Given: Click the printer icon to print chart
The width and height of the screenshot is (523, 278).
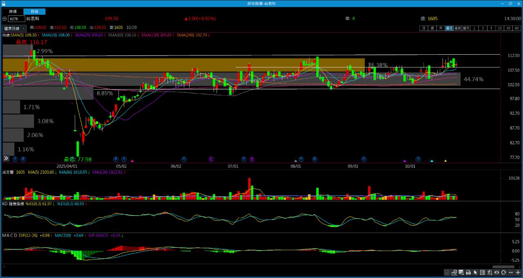Looking at the screenshot, I should pyautogui.click(x=468, y=273).
